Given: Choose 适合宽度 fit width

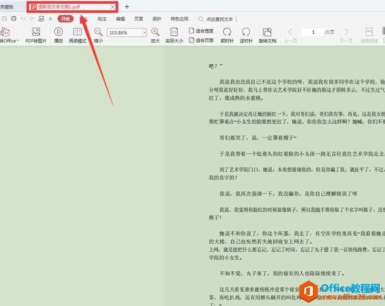Looking at the screenshot, I should [201, 31].
